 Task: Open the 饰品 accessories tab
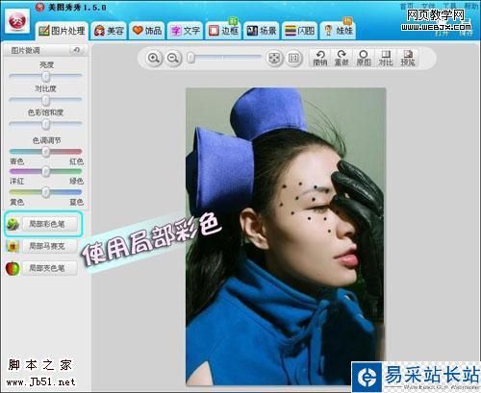pyautogui.click(x=147, y=31)
